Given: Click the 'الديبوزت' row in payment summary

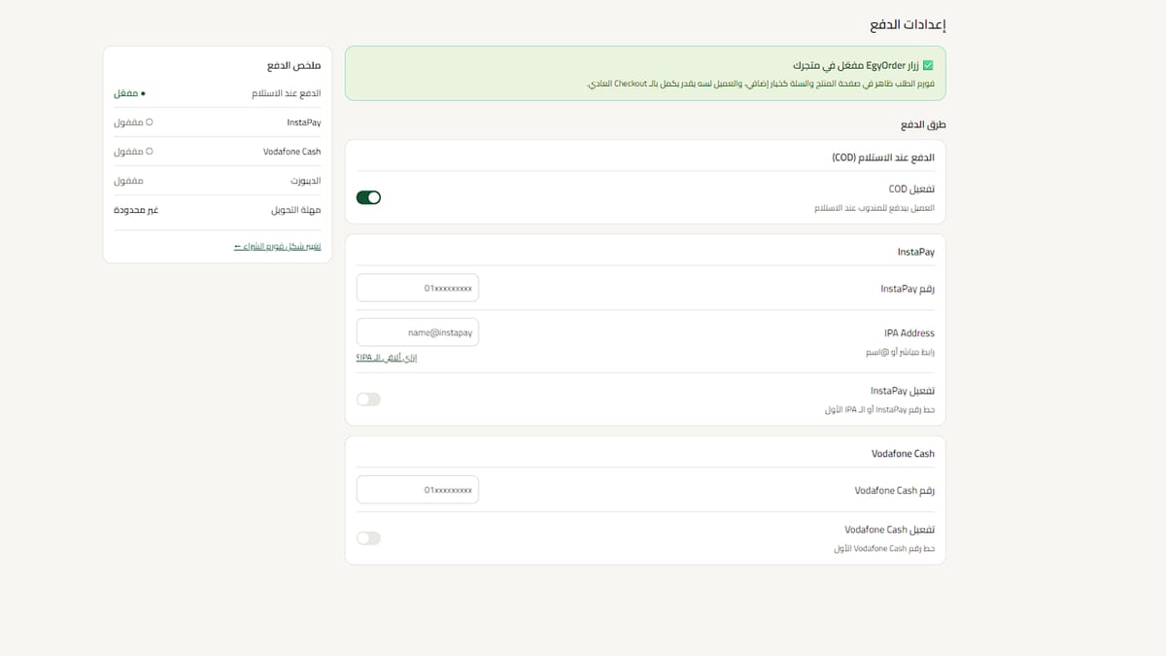Looking at the screenshot, I should [217, 181].
